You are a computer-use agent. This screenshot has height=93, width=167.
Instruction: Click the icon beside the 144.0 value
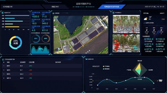point(145,39)
